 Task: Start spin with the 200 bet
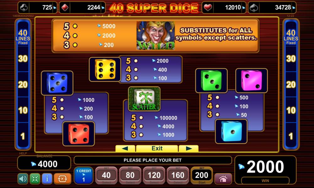coord(202,175)
